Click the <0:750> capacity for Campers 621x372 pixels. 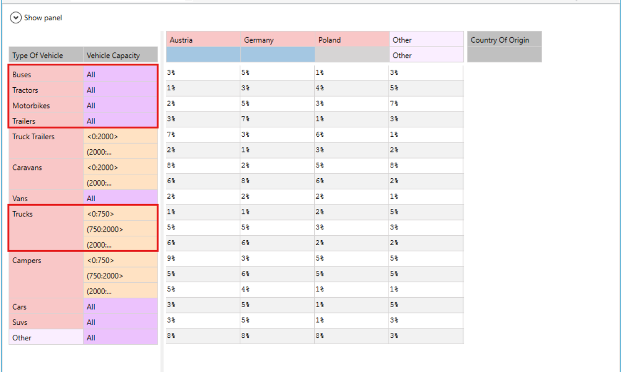pyautogui.click(x=120, y=260)
